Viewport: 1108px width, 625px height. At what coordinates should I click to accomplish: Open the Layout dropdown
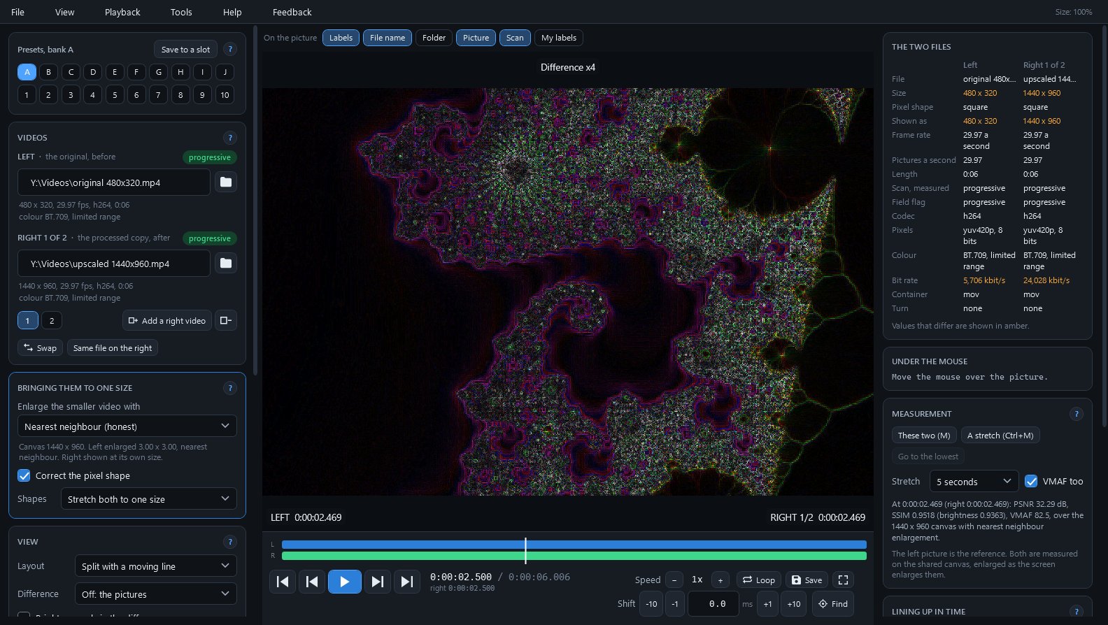point(156,566)
